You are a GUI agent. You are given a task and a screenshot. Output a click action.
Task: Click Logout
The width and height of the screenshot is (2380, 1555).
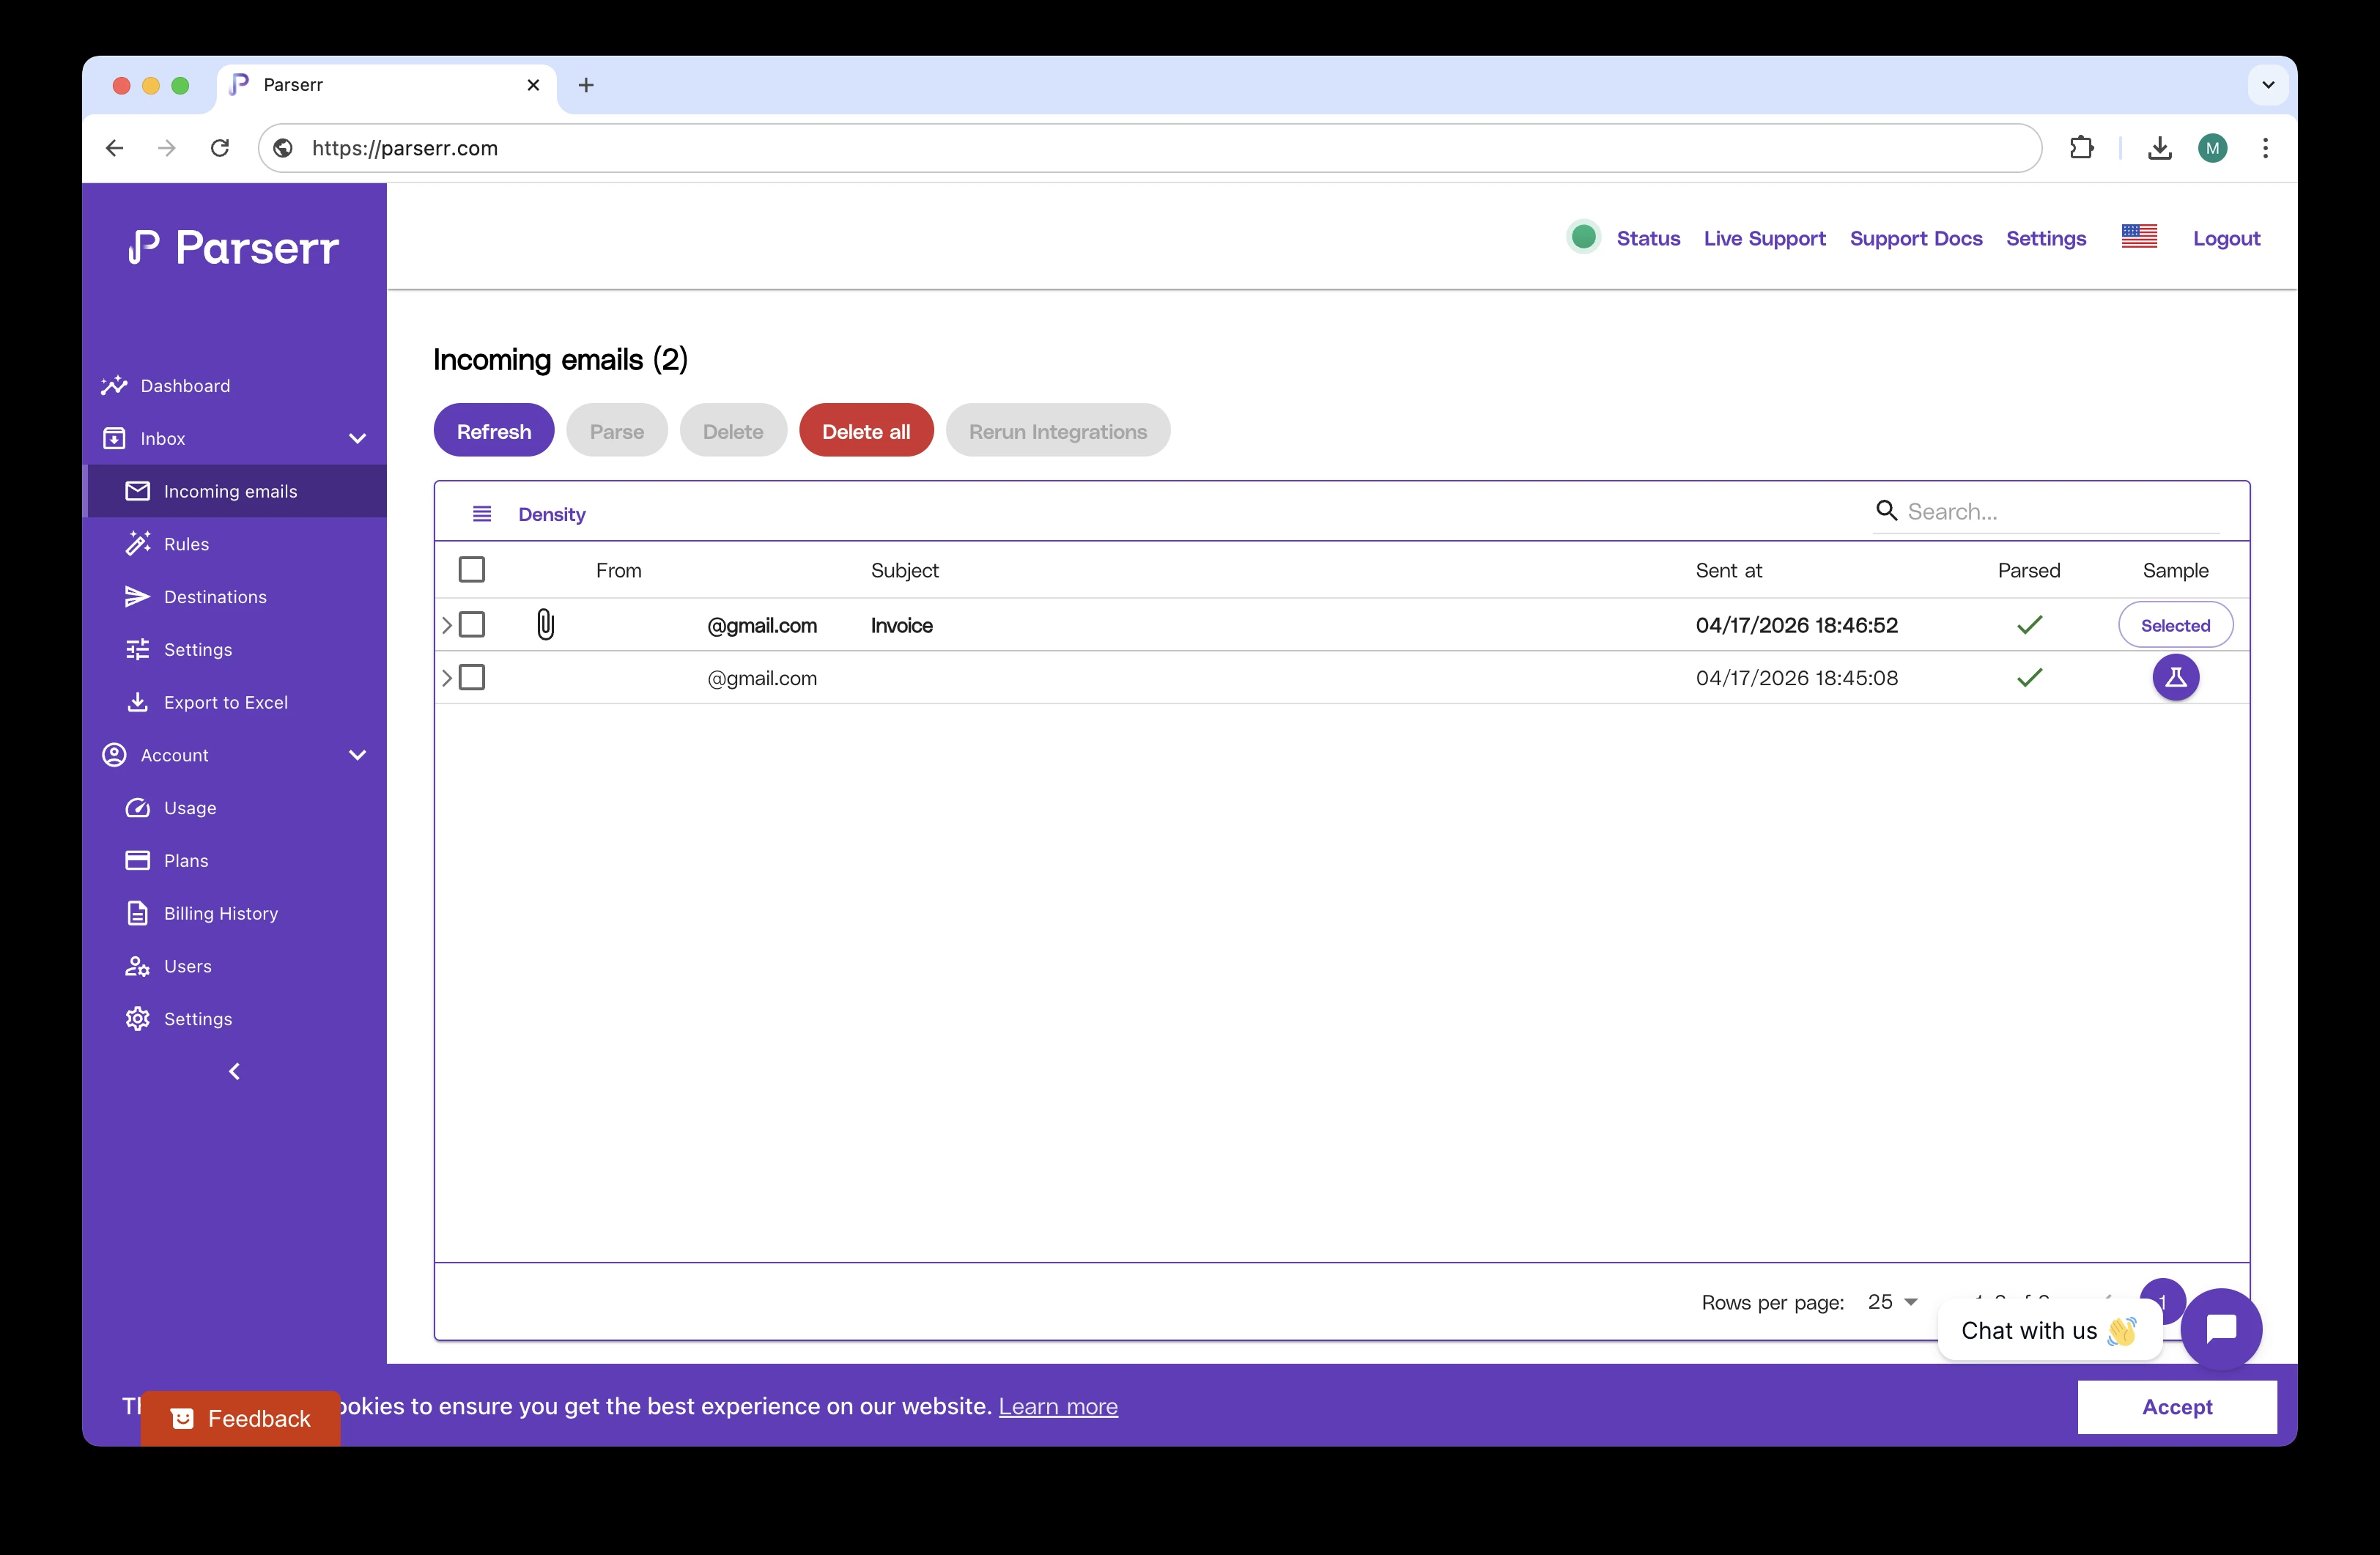click(x=2226, y=238)
